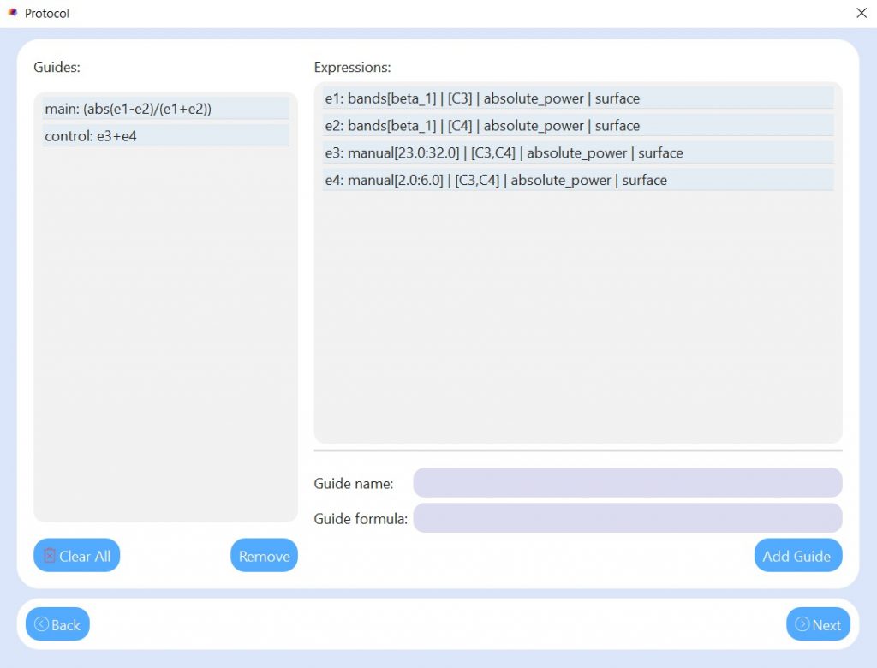
Task: Select the control: e3+e4 guide
Action: 166,136
